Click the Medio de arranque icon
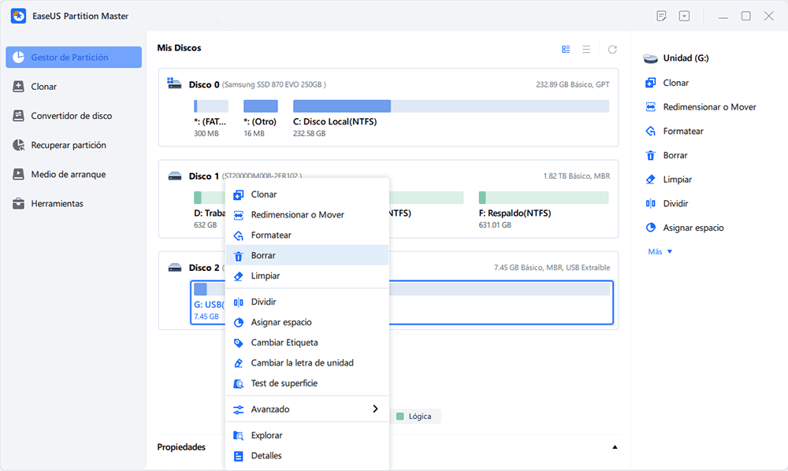Viewport: 788px width, 471px height. pos(19,174)
